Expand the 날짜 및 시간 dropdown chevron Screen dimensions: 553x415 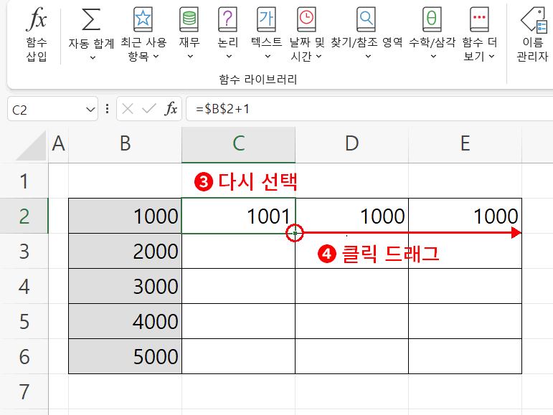click(x=318, y=56)
